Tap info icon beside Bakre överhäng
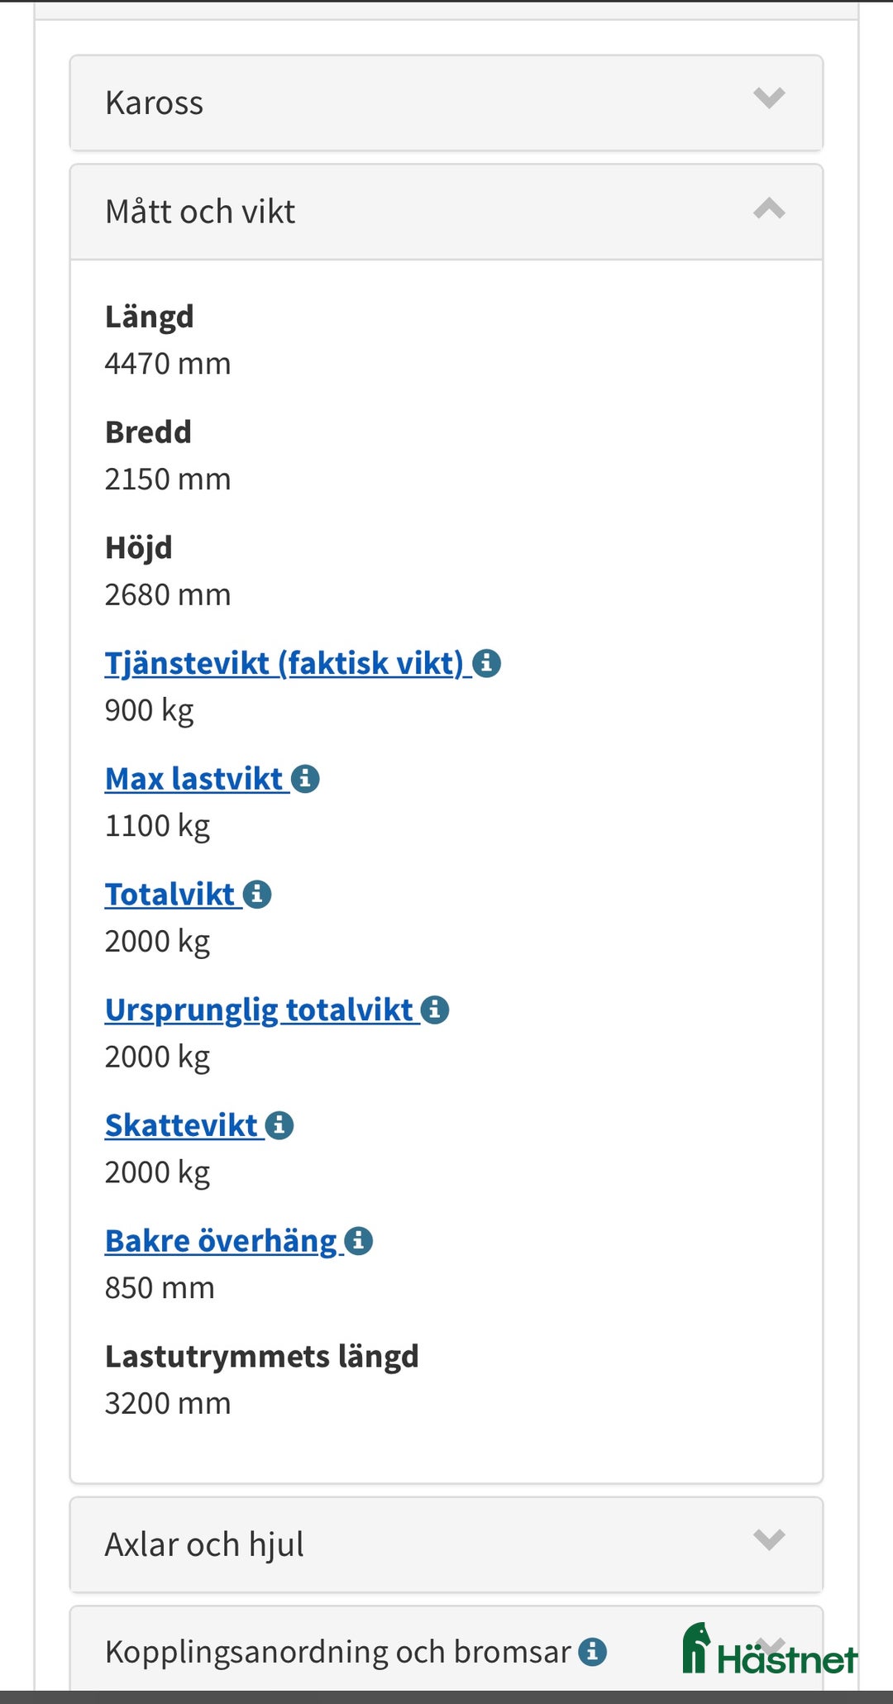893x1704 pixels. point(359,1241)
